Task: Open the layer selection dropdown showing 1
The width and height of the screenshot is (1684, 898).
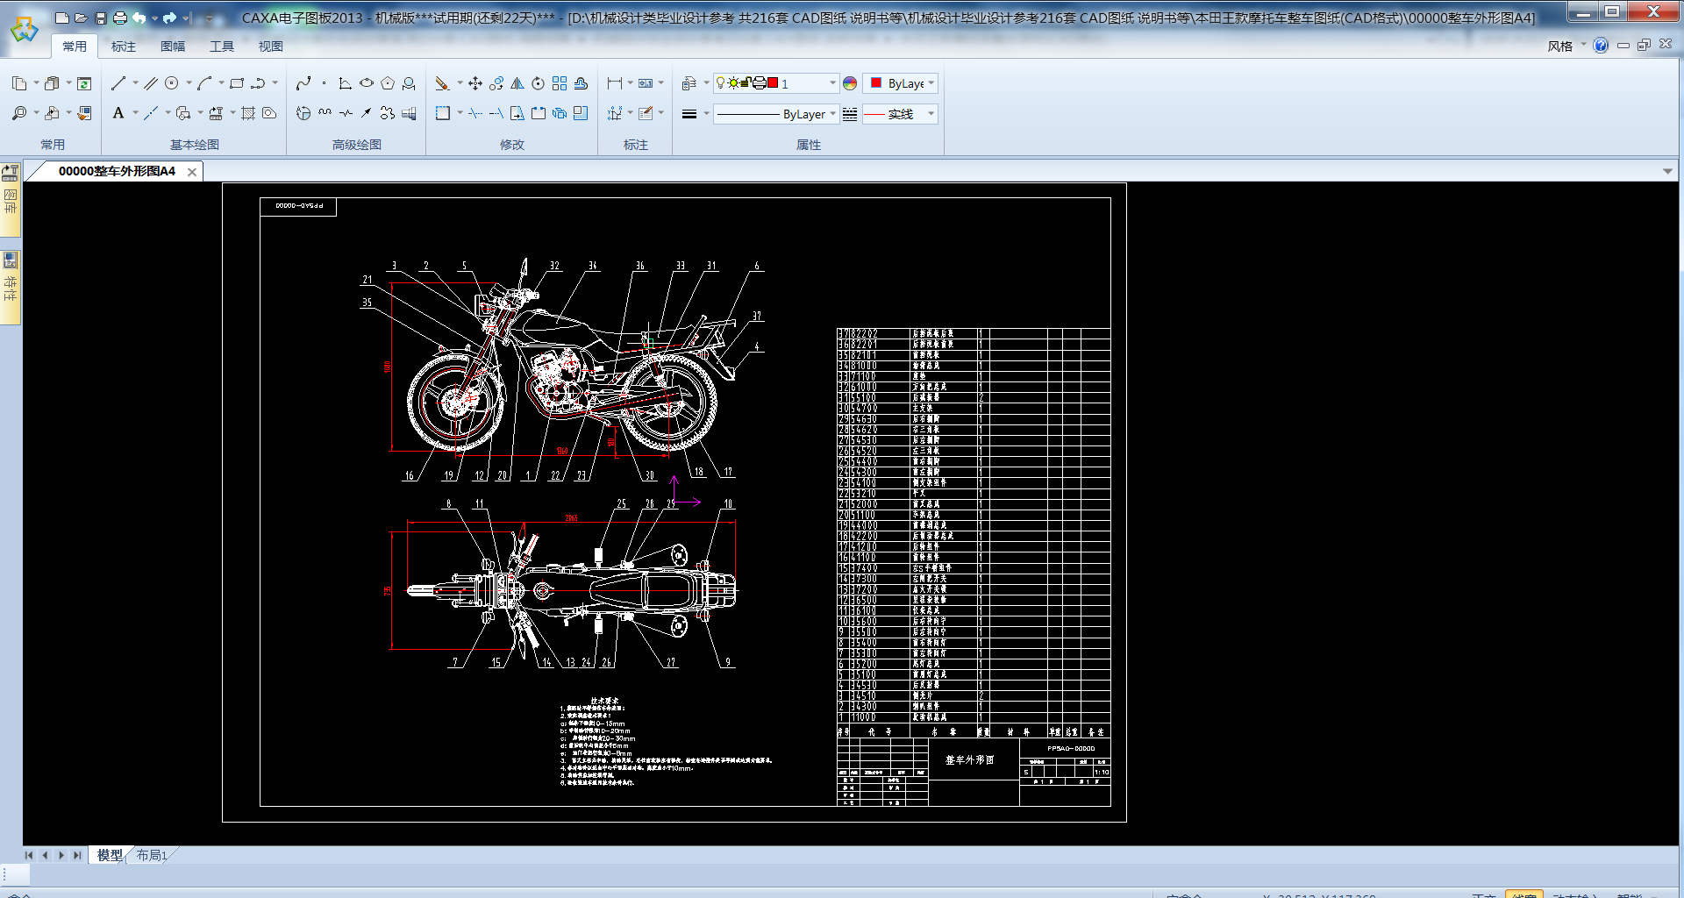Action: tap(831, 83)
